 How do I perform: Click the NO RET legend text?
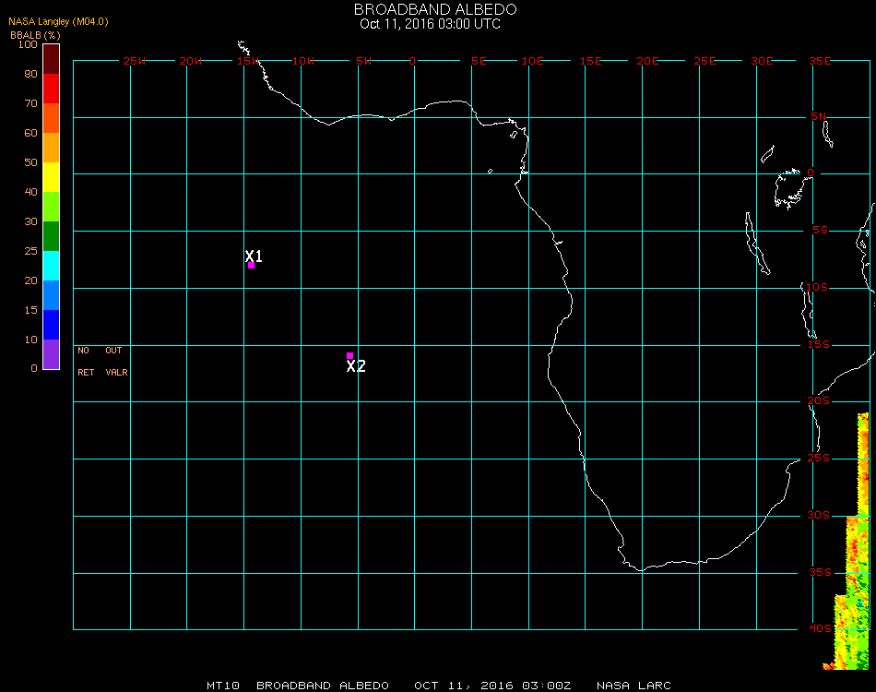pyautogui.click(x=86, y=361)
